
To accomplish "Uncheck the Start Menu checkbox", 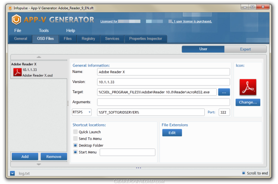I will click(x=75, y=152).
